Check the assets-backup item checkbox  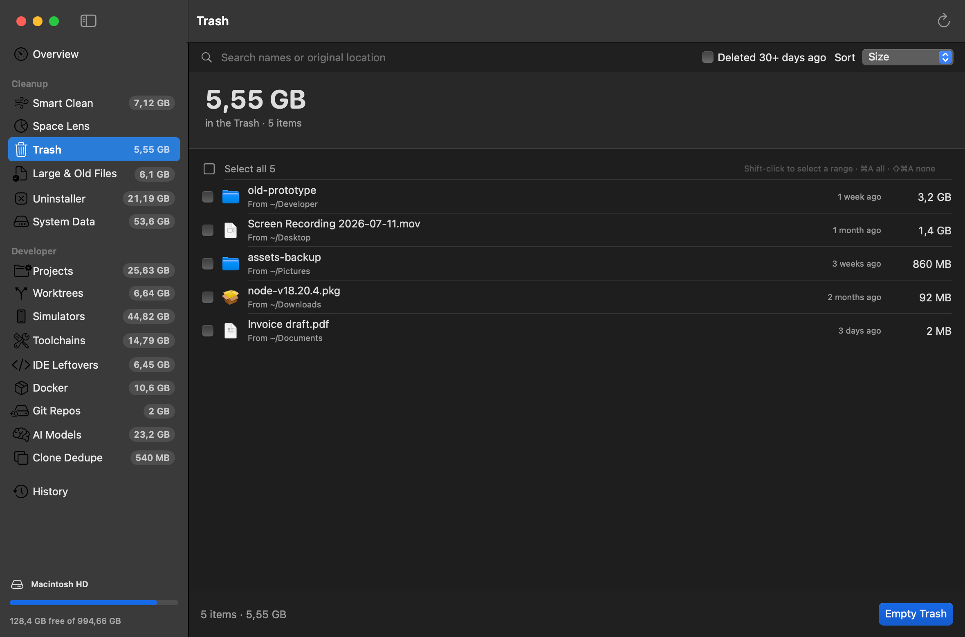208,264
